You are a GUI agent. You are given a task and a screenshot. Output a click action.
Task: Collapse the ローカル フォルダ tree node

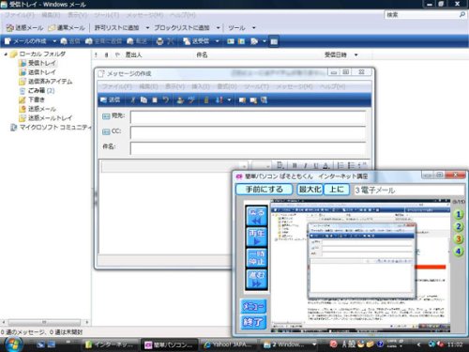point(6,54)
